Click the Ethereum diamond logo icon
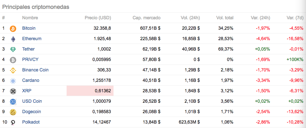 tap(13, 39)
